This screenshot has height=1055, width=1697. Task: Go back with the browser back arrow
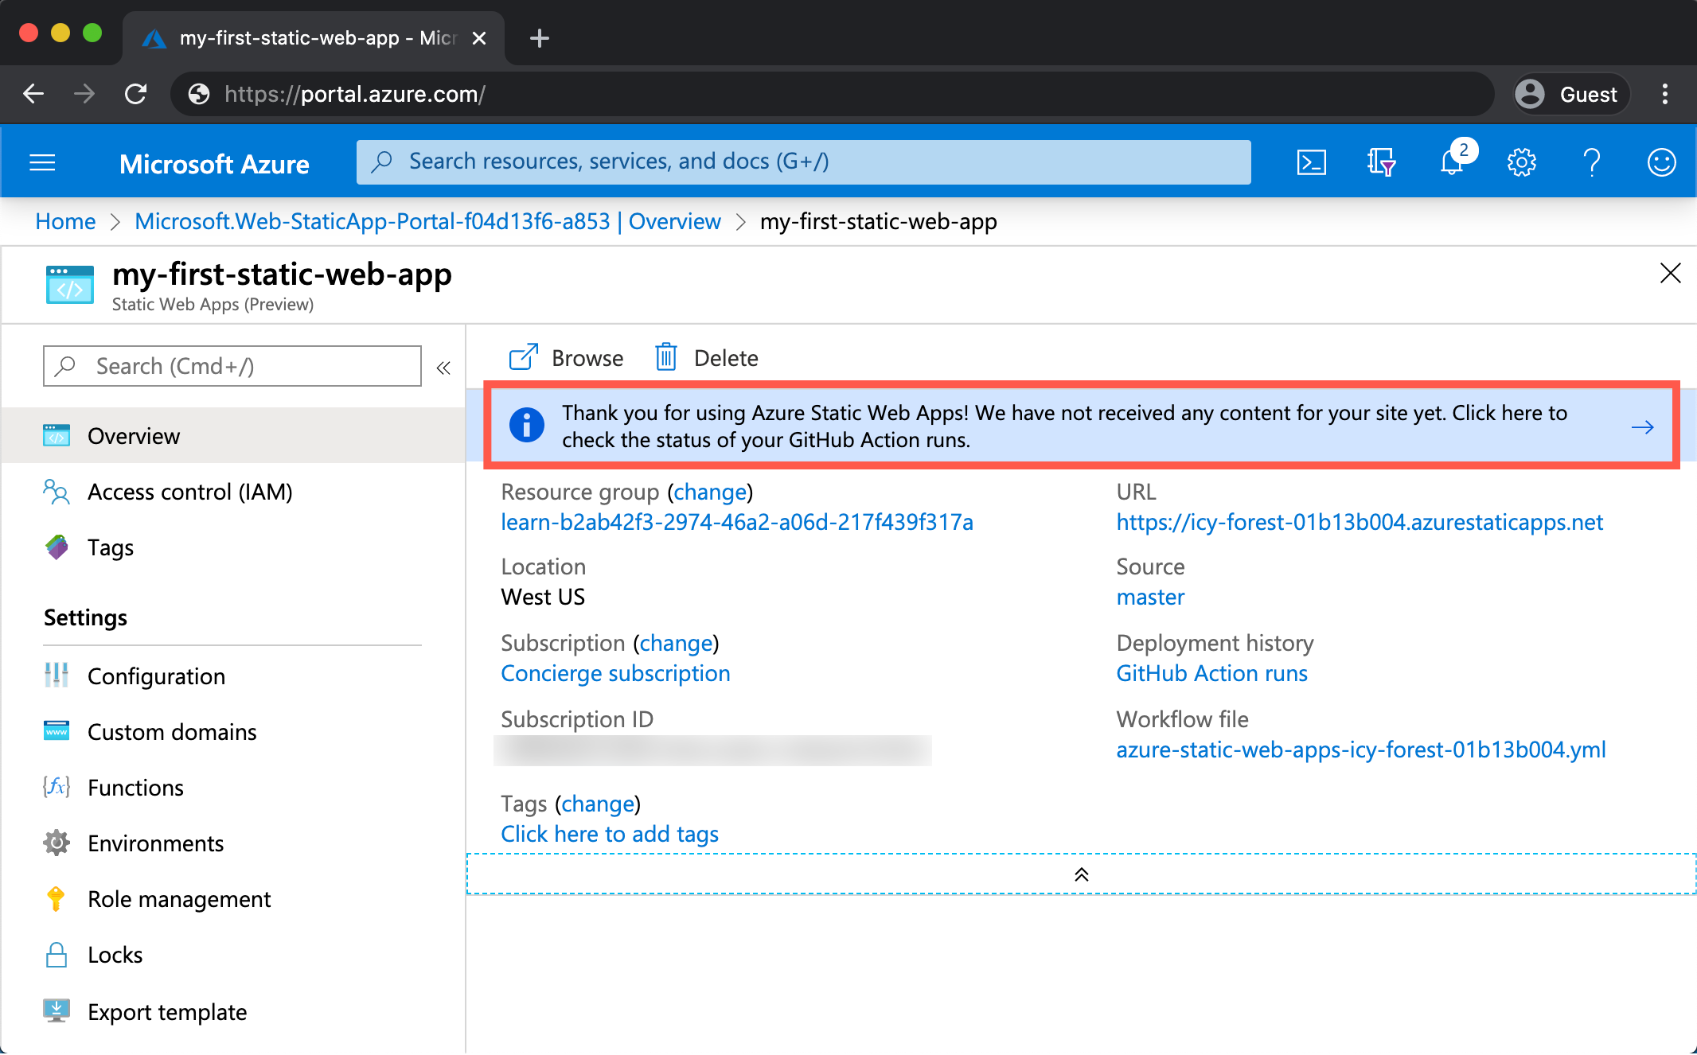pos(33,94)
